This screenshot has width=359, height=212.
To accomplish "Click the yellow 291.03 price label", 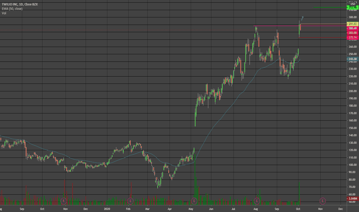I will pyautogui.click(x=352, y=24).
